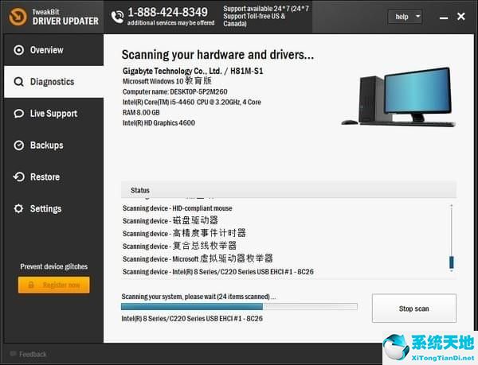
Task: Open the Feedback link
Action: [x=33, y=354]
